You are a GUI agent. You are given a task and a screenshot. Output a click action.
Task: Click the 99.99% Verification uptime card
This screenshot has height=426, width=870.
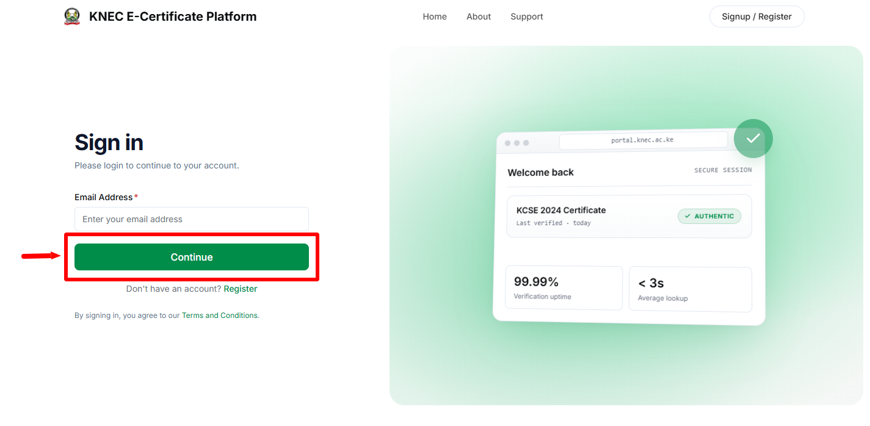pyautogui.click(x=564, y=287)
